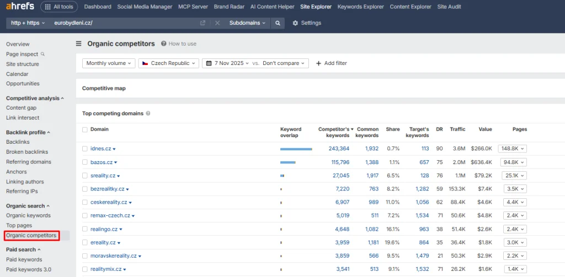565x277 pixels.
Task: Collapse the Competitive analysis sidebar section
Action: pos(35,98)
